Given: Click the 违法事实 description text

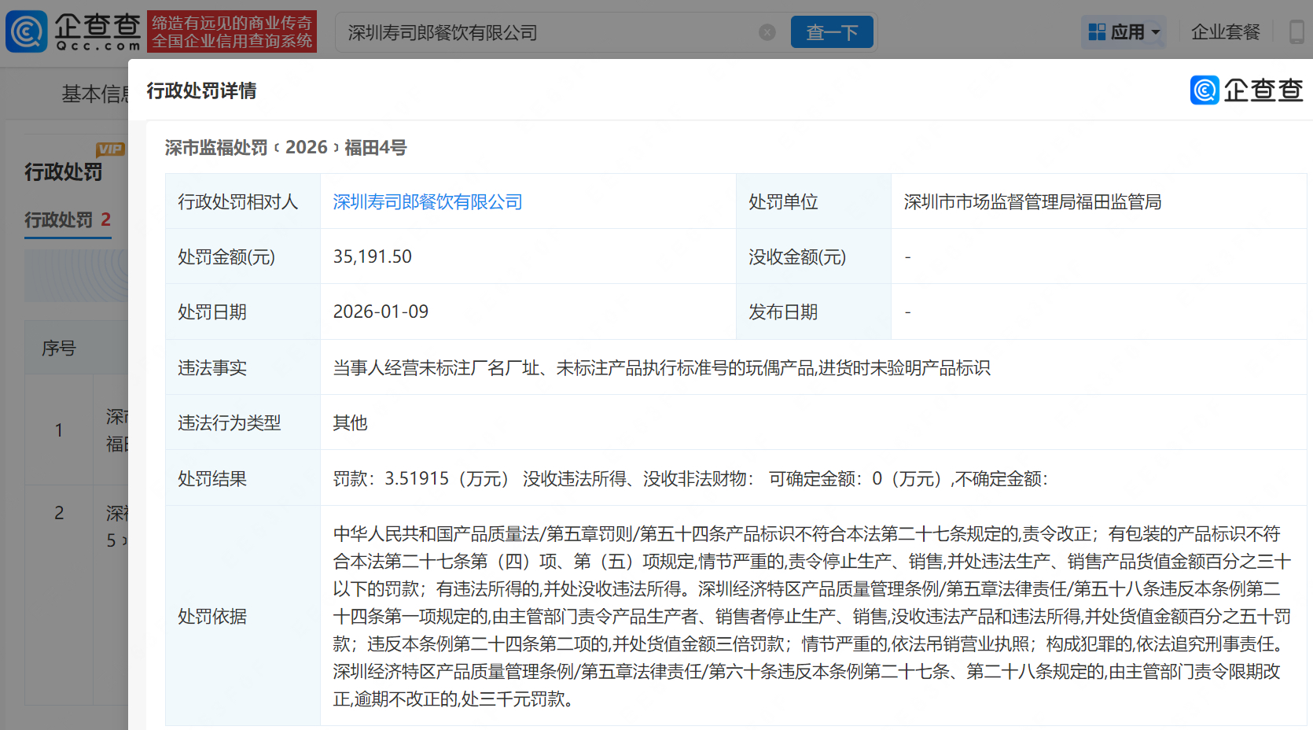Looking at the screenshot, I should (x=661, y=368).
